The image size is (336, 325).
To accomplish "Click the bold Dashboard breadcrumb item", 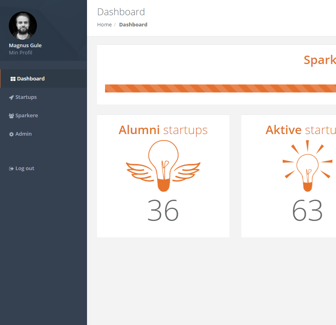I will pos(133,25).
